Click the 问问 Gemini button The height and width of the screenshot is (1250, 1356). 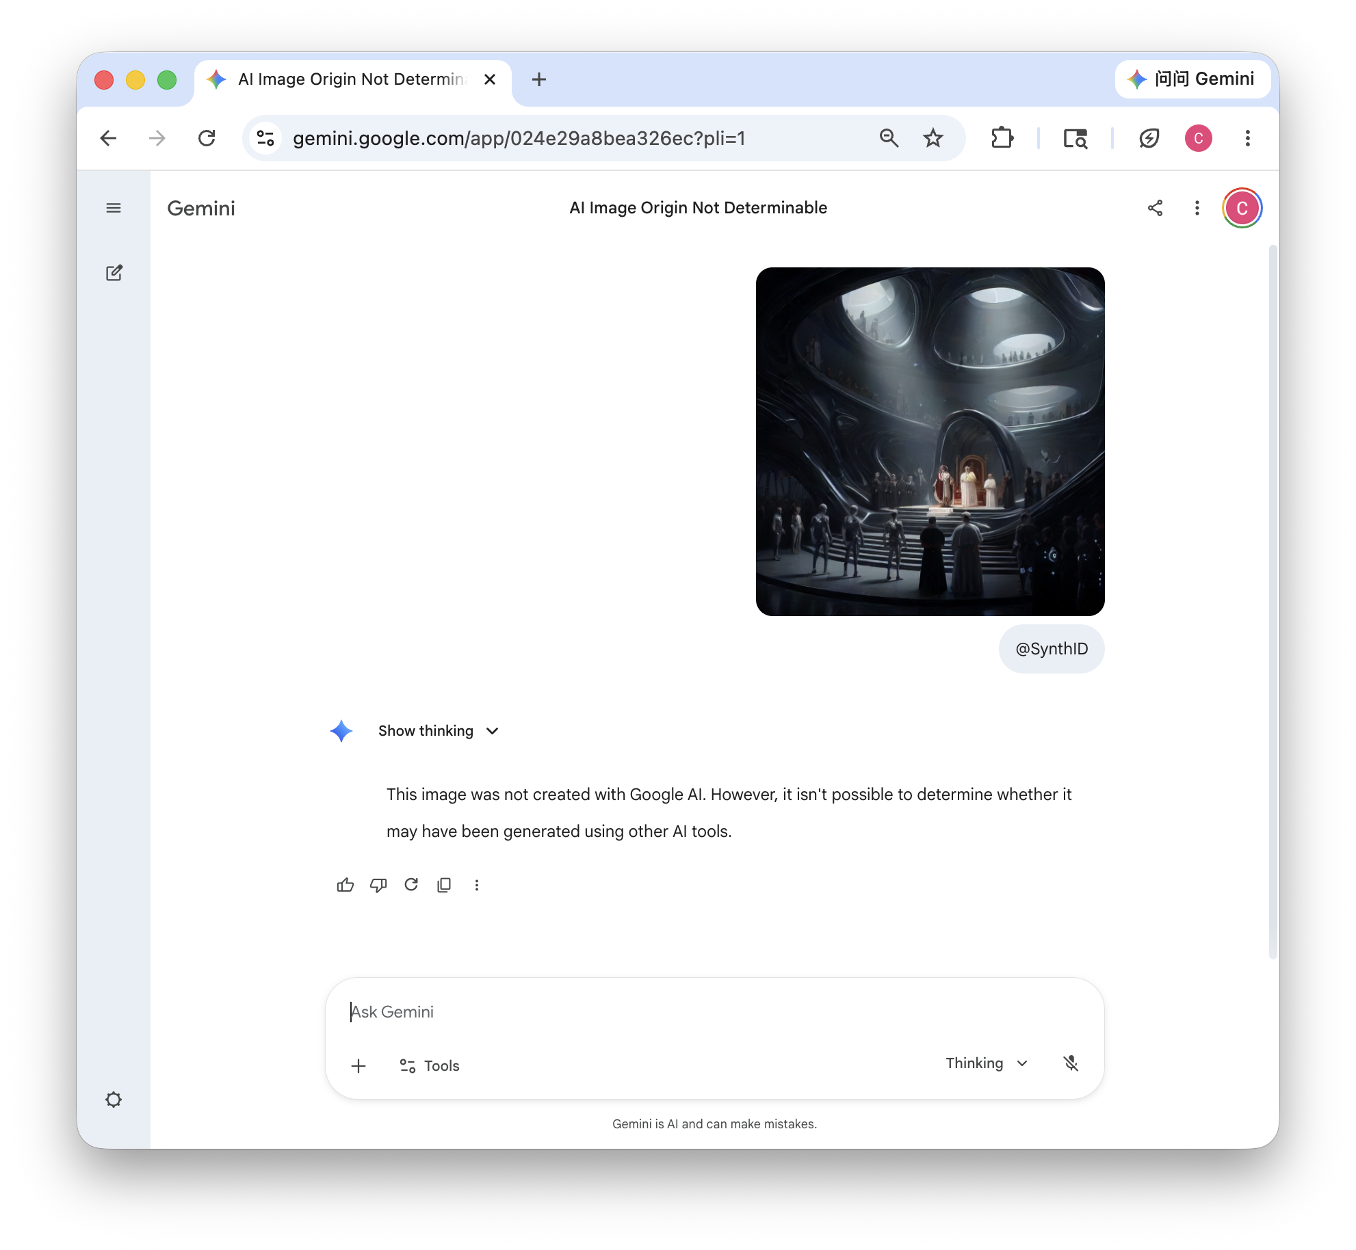[x=1193, y=79]
